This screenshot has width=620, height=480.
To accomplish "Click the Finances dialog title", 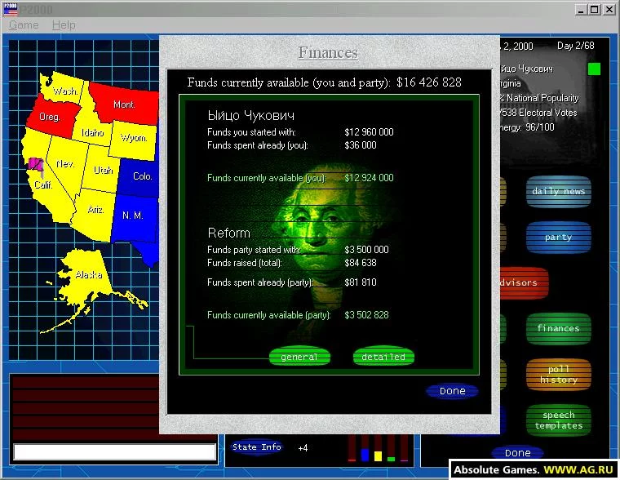I will tap(328, 52).
